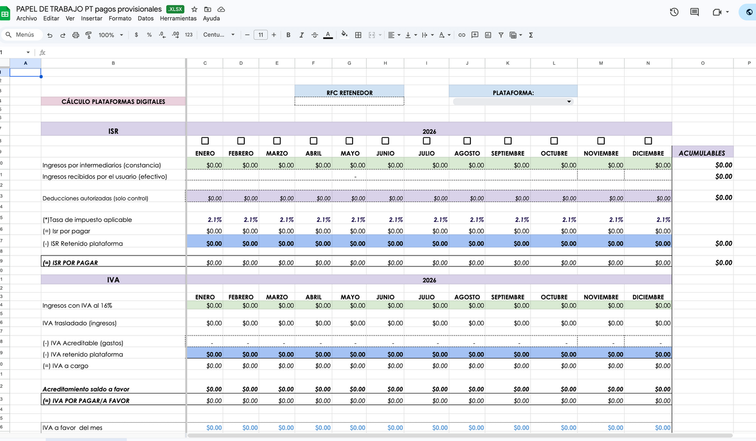
Task: Select column A header
Action: pos(25,63)
